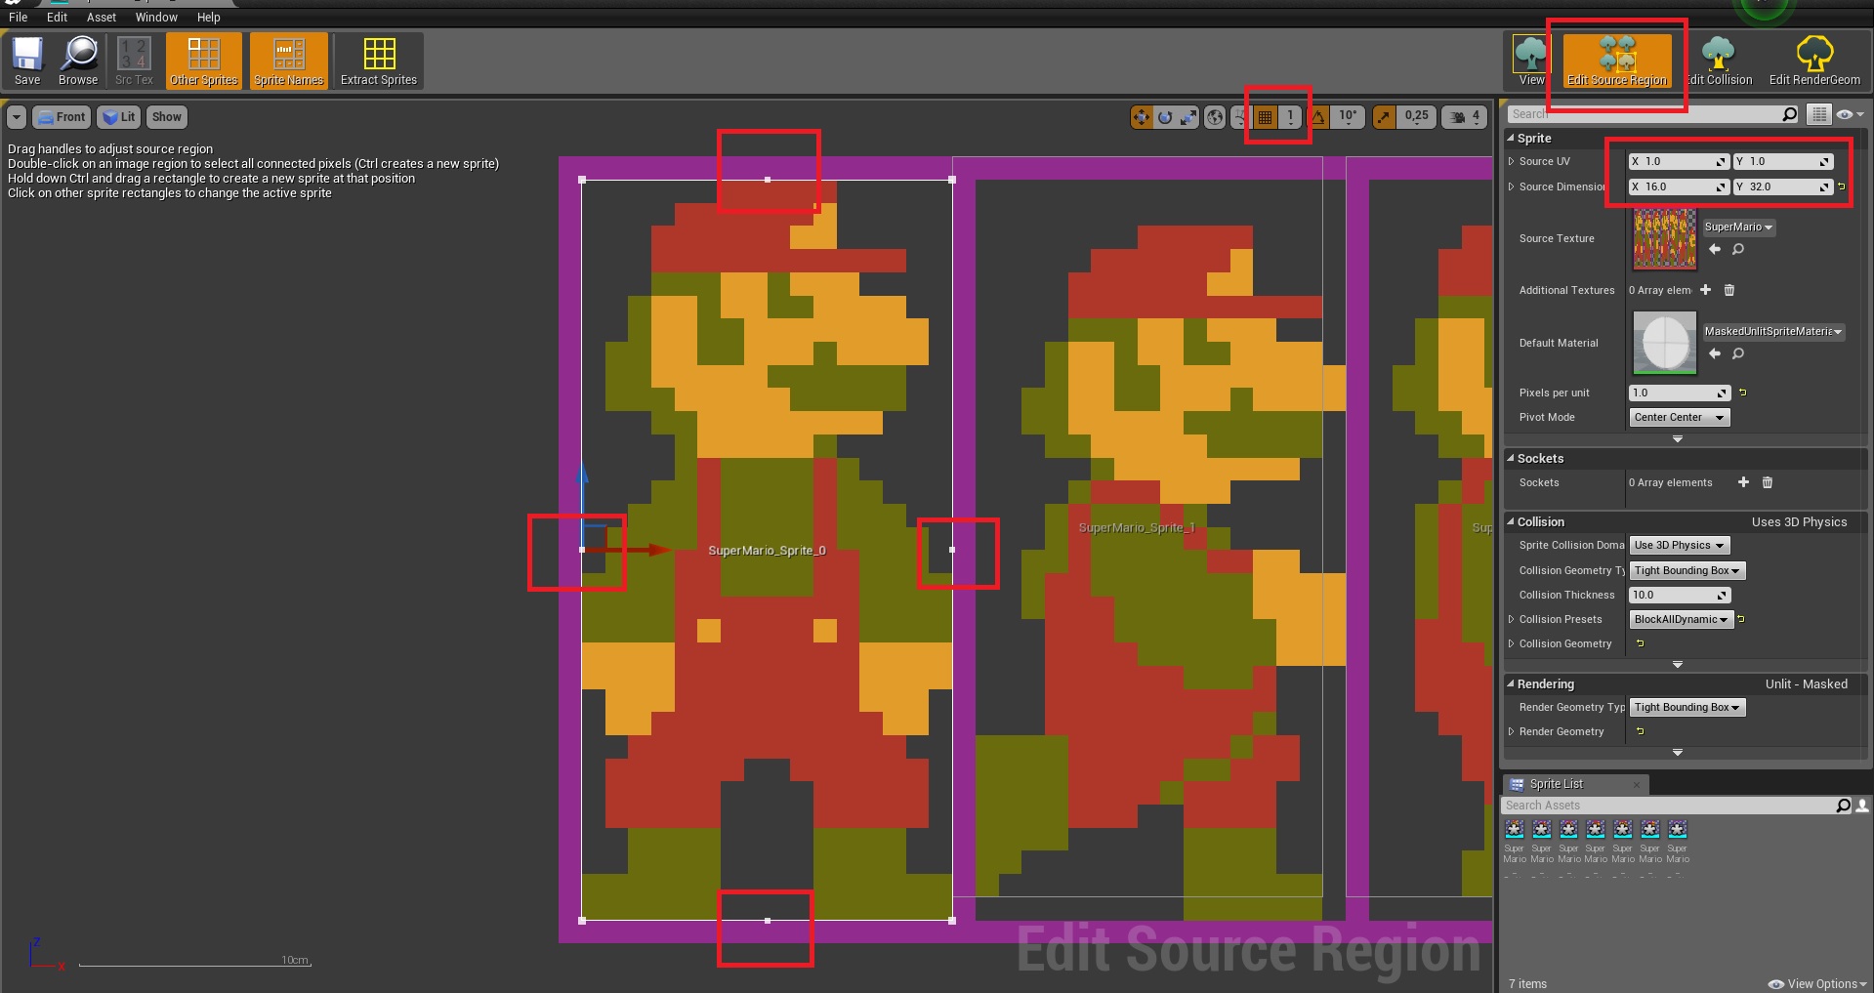
Task: Toggle Other Sprites display
Action: point(204,62)
